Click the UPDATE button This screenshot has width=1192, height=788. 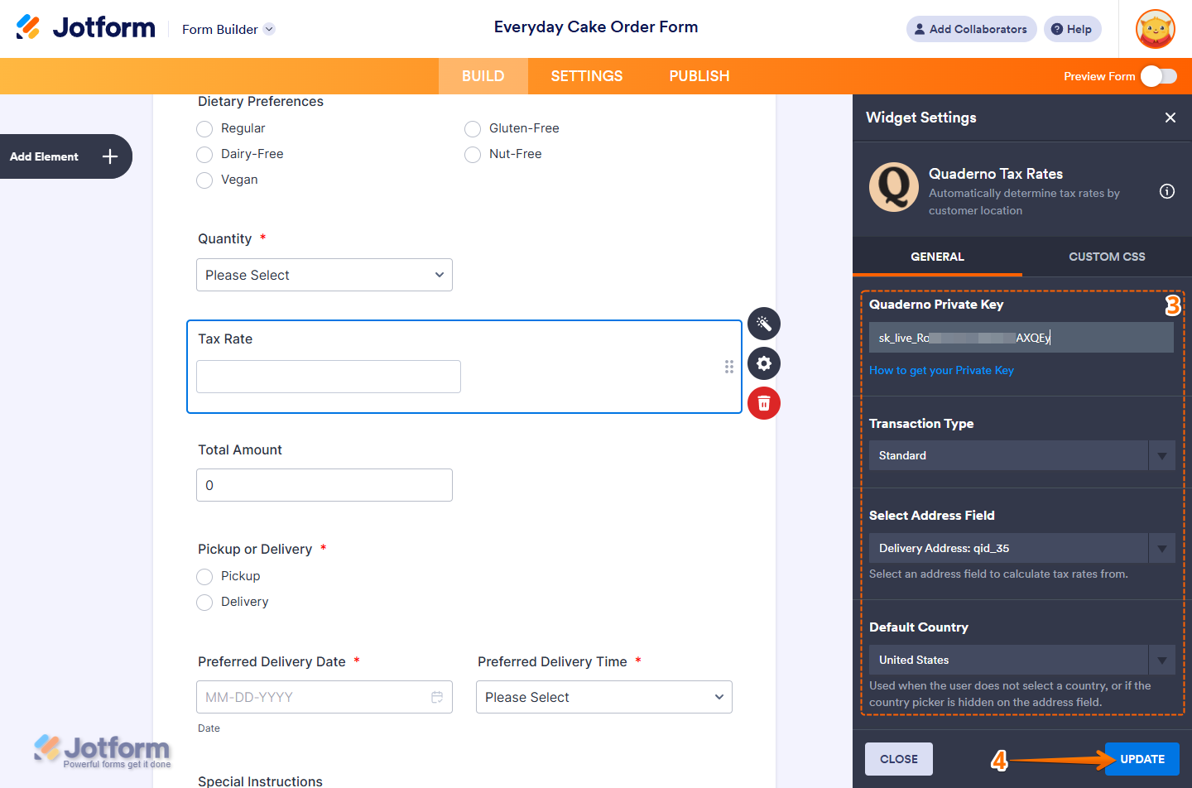click(x=1142, y=758)
